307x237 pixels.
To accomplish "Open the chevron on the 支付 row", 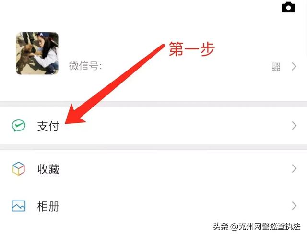I will 294,126.
